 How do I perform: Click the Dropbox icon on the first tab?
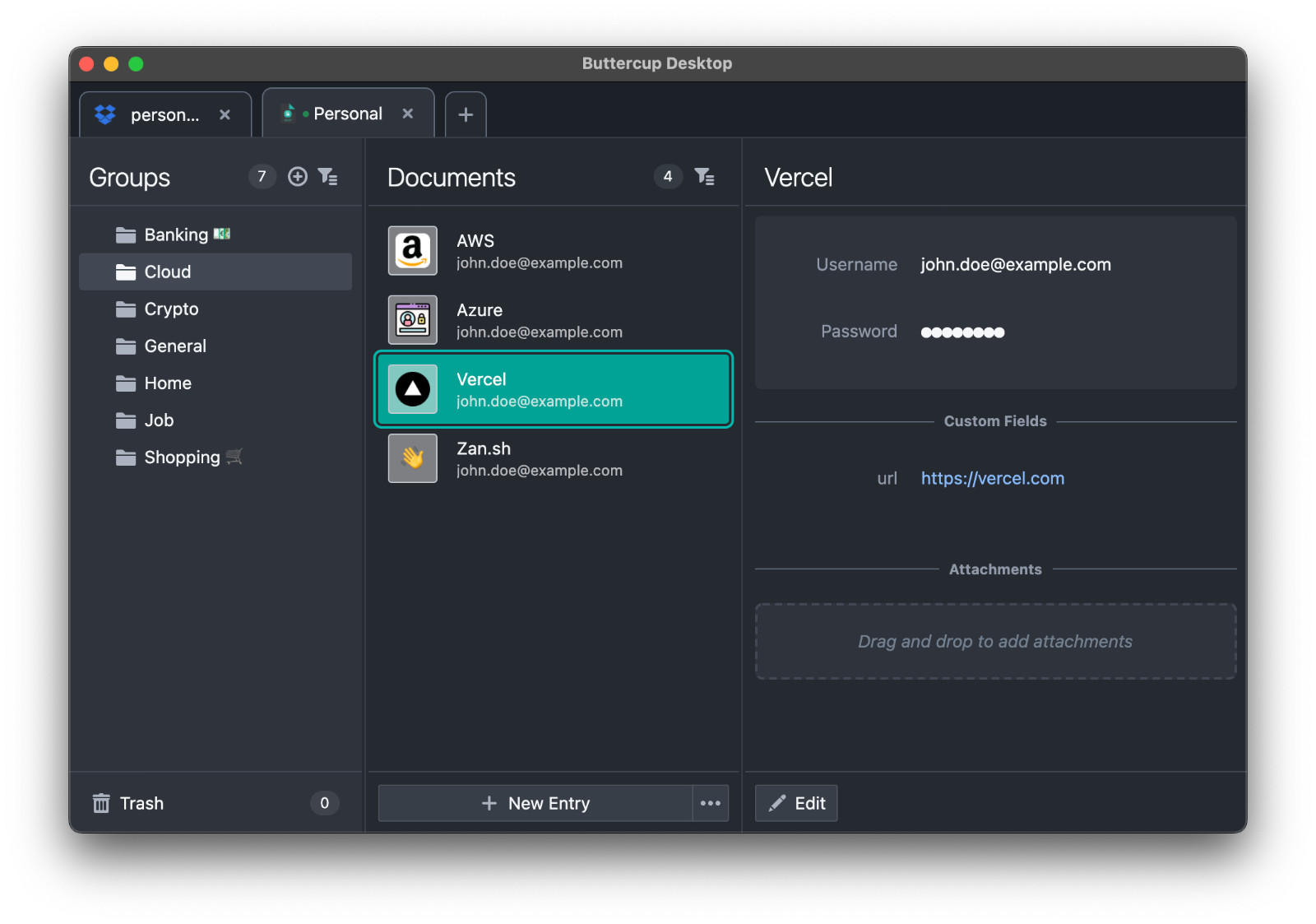coord(105,114)
